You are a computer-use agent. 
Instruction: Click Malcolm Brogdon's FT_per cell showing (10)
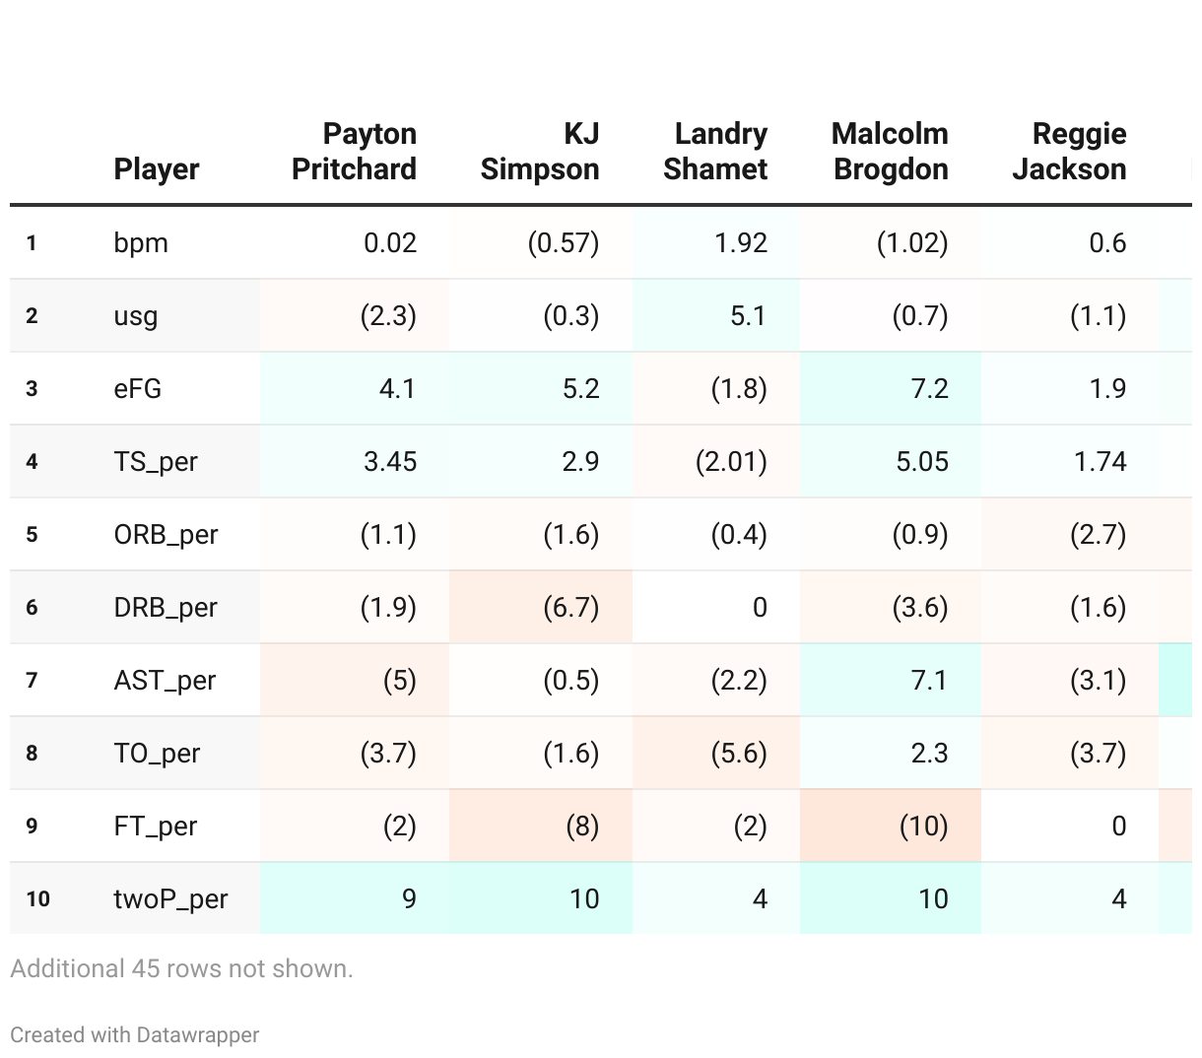(923, 827)
